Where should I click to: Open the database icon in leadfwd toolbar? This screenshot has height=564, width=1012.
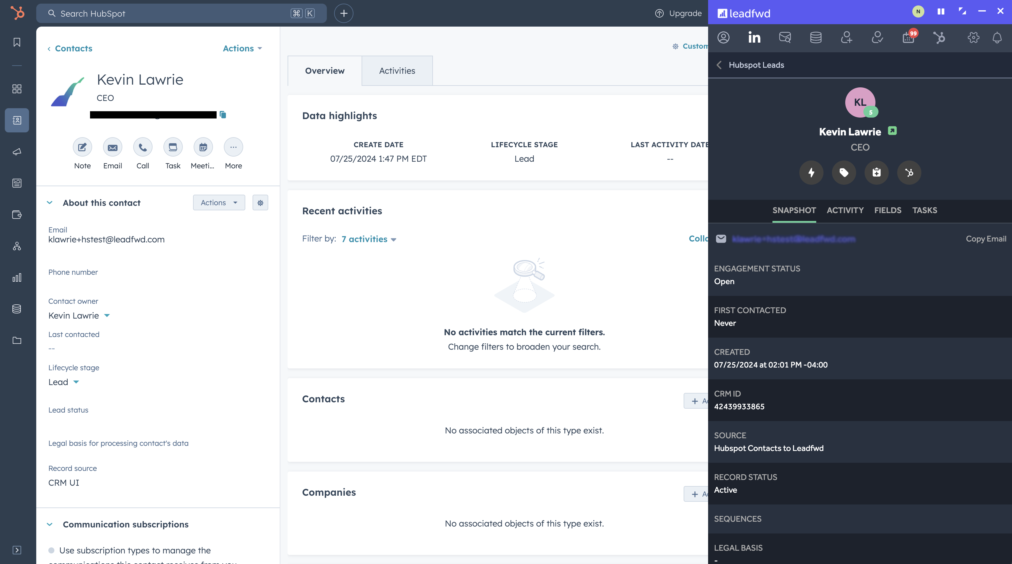[816, 38]
